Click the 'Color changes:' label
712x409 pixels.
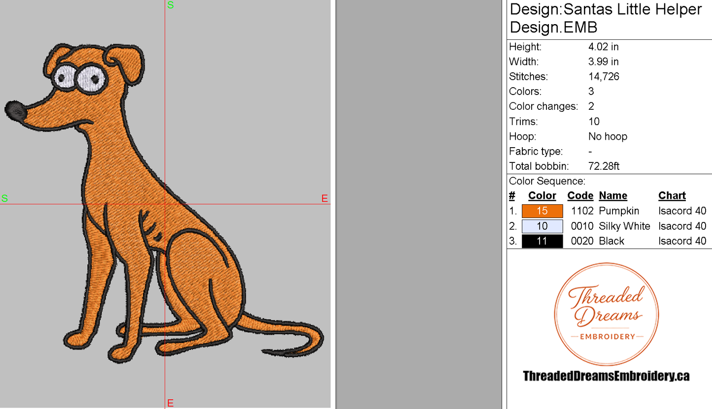pyautogui.click(x=543, y=107)
